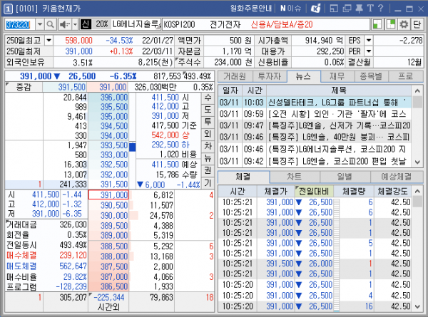Switch to the 종목별 tab
Screen dimensions: 428x317
pos(371,76)
